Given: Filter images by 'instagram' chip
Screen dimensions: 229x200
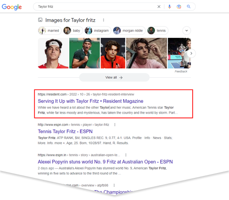Looking at the screenshot, I should (x=98, y=30).
